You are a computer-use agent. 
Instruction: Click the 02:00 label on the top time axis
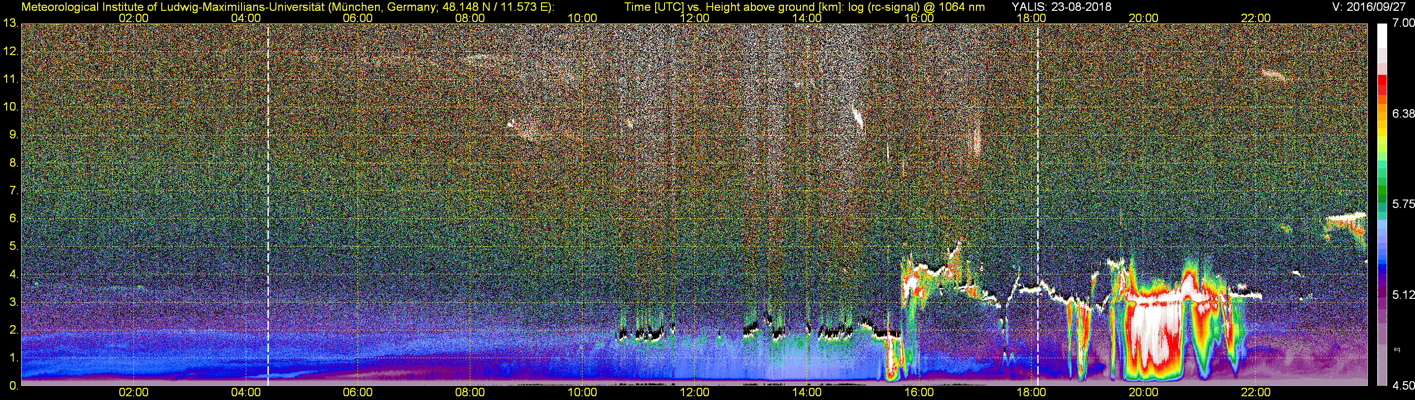tap(133, 18)
